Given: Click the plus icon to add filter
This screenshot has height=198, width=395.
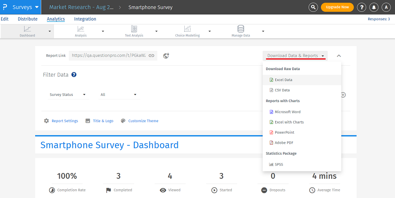Looking at the screenshot, I should click(x=343, y=95).
